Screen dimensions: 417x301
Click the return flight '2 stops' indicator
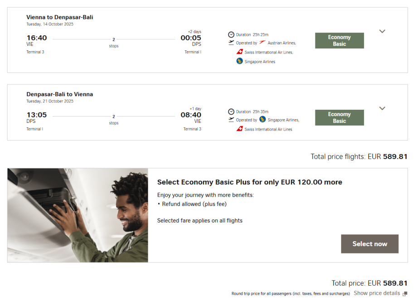(114, 120)
